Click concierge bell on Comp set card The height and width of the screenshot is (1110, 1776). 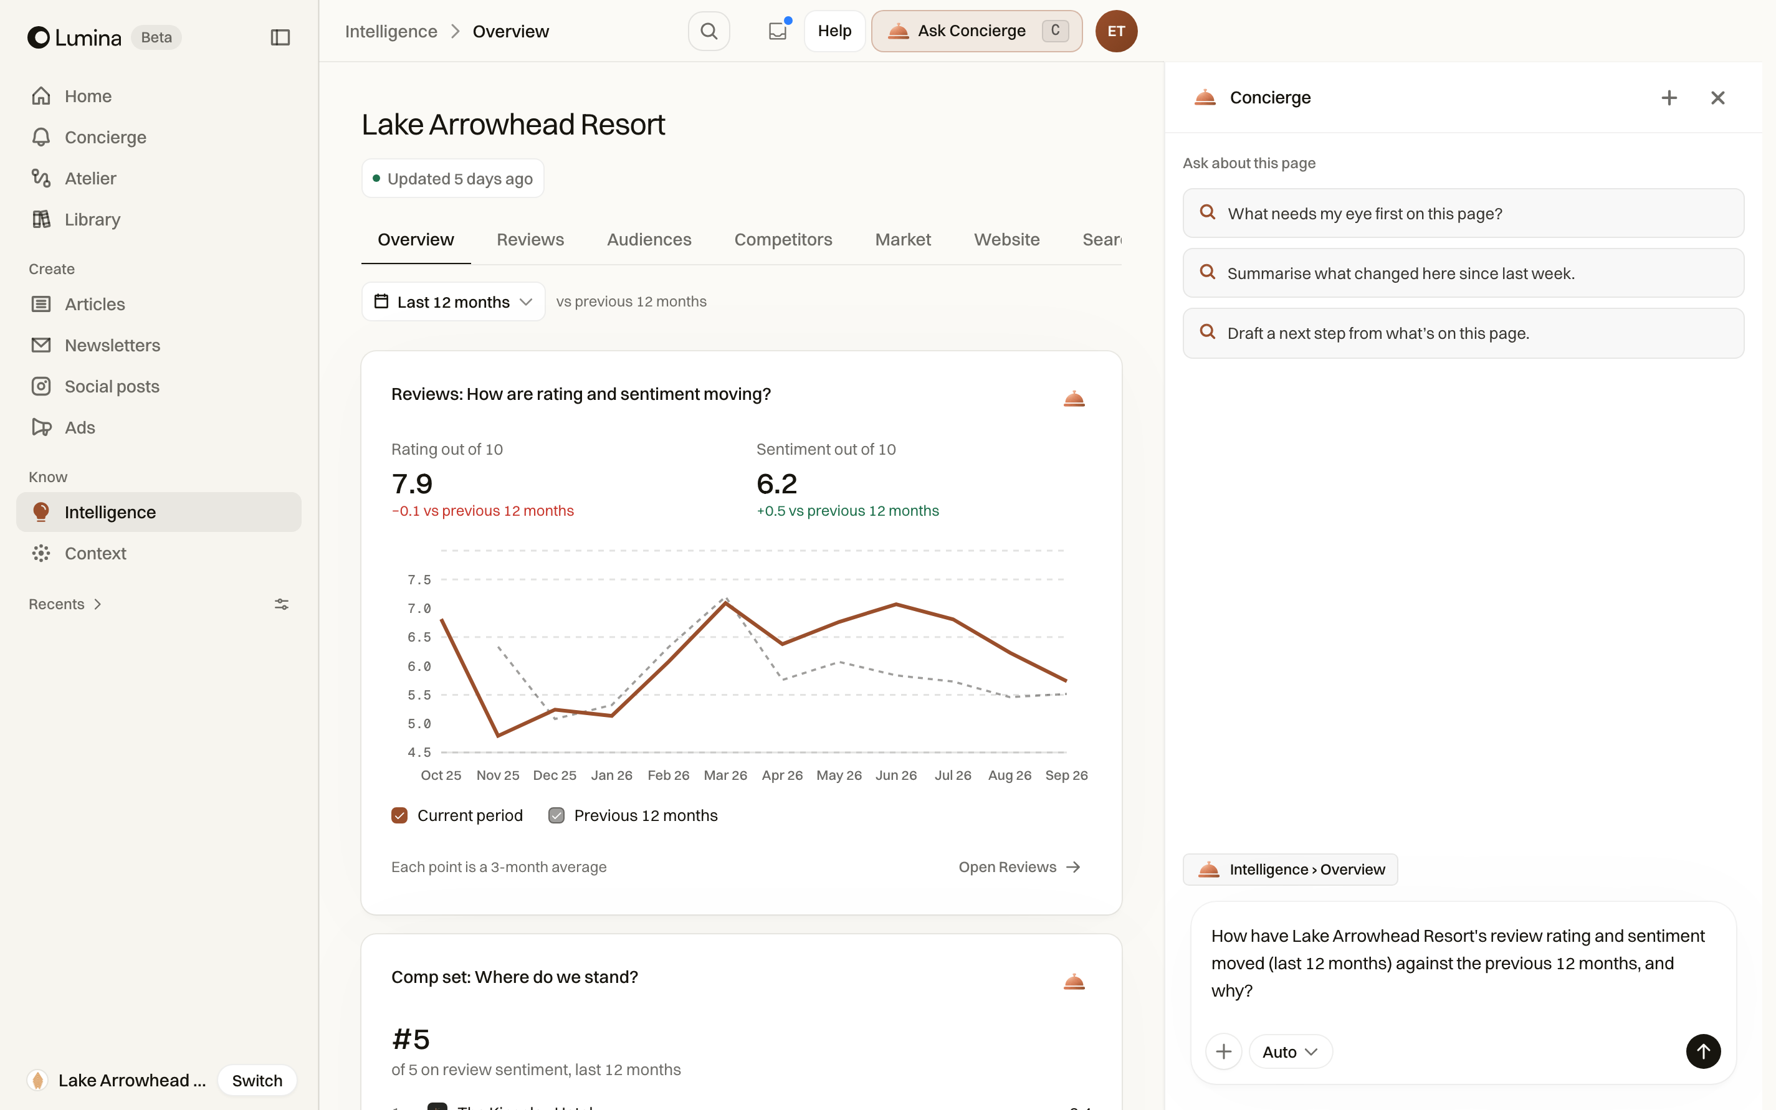tap(1074, 982)
